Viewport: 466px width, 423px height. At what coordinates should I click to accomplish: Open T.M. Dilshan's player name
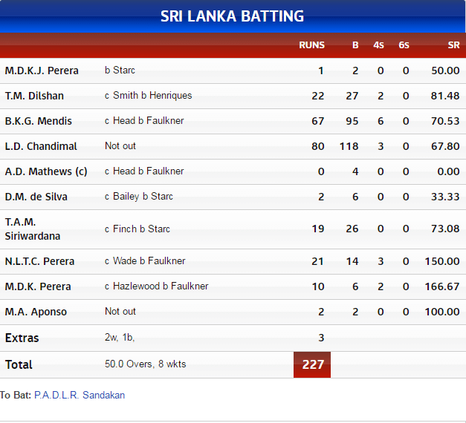(x=34, y=96)
